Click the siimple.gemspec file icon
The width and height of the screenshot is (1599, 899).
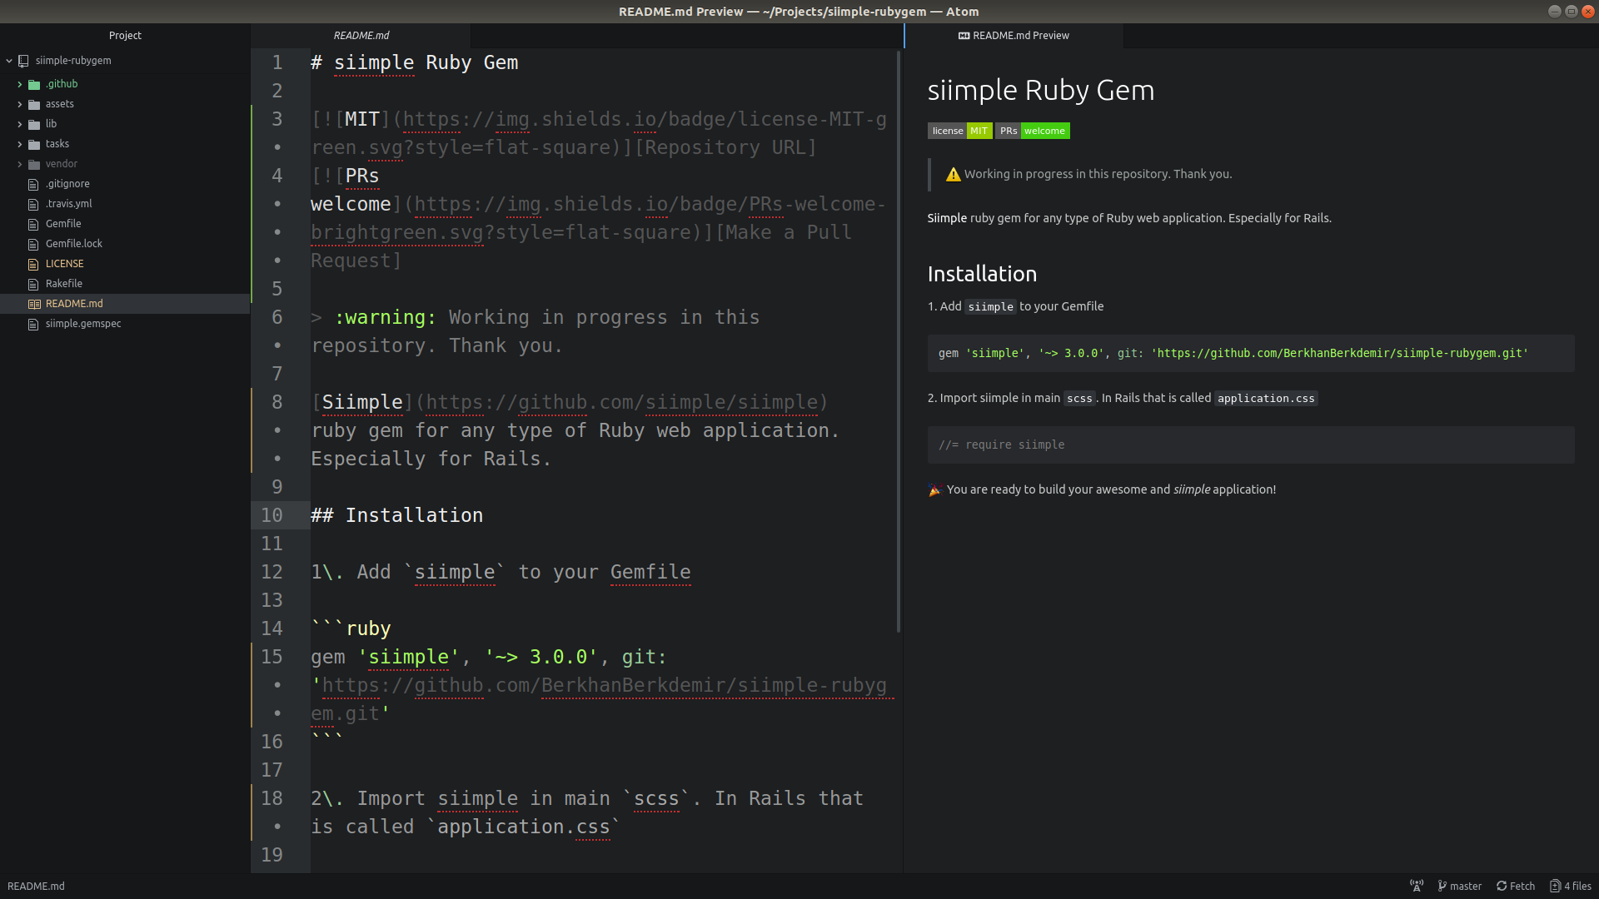coord(33,324)
